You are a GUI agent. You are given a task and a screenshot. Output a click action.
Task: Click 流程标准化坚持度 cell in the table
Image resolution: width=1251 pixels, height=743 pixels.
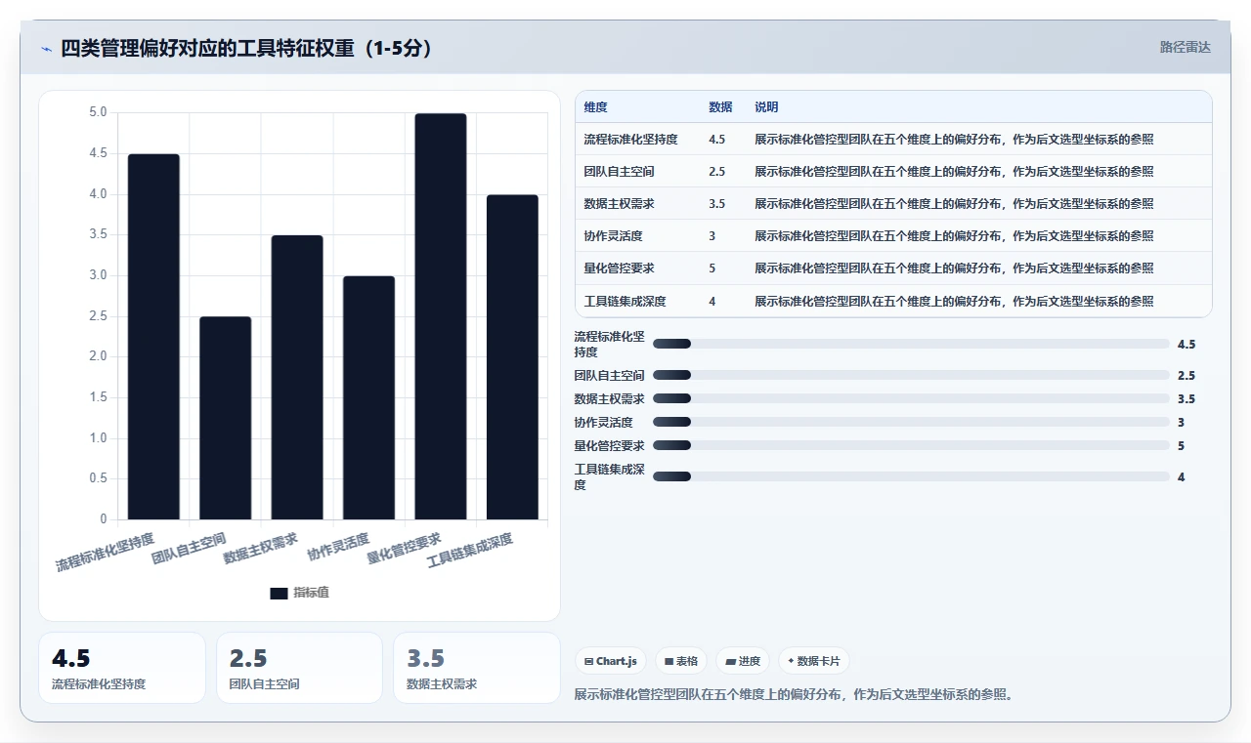[x=630, y=140]
